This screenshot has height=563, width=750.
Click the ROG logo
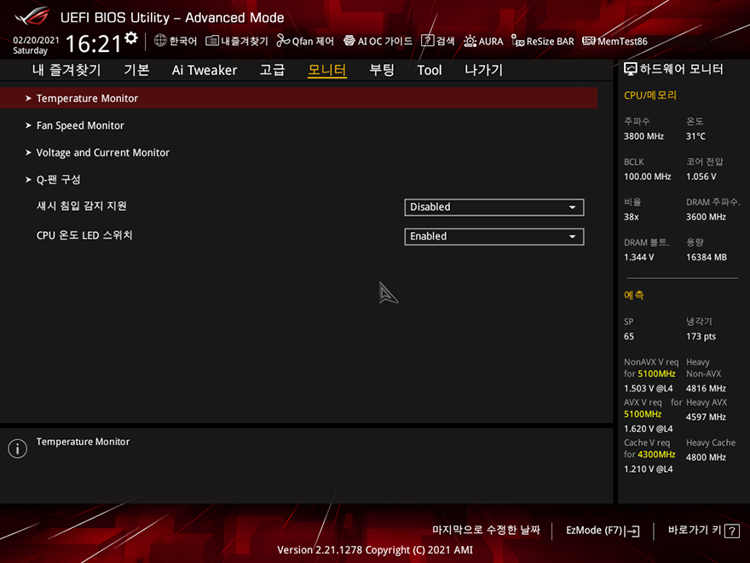coord(32,17)
